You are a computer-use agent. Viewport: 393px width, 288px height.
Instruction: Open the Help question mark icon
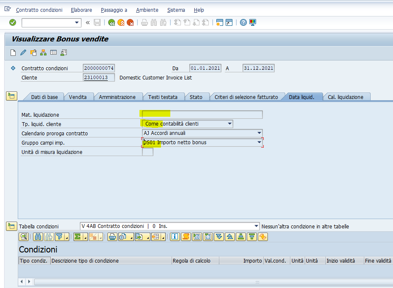click(x=243, y=22)
